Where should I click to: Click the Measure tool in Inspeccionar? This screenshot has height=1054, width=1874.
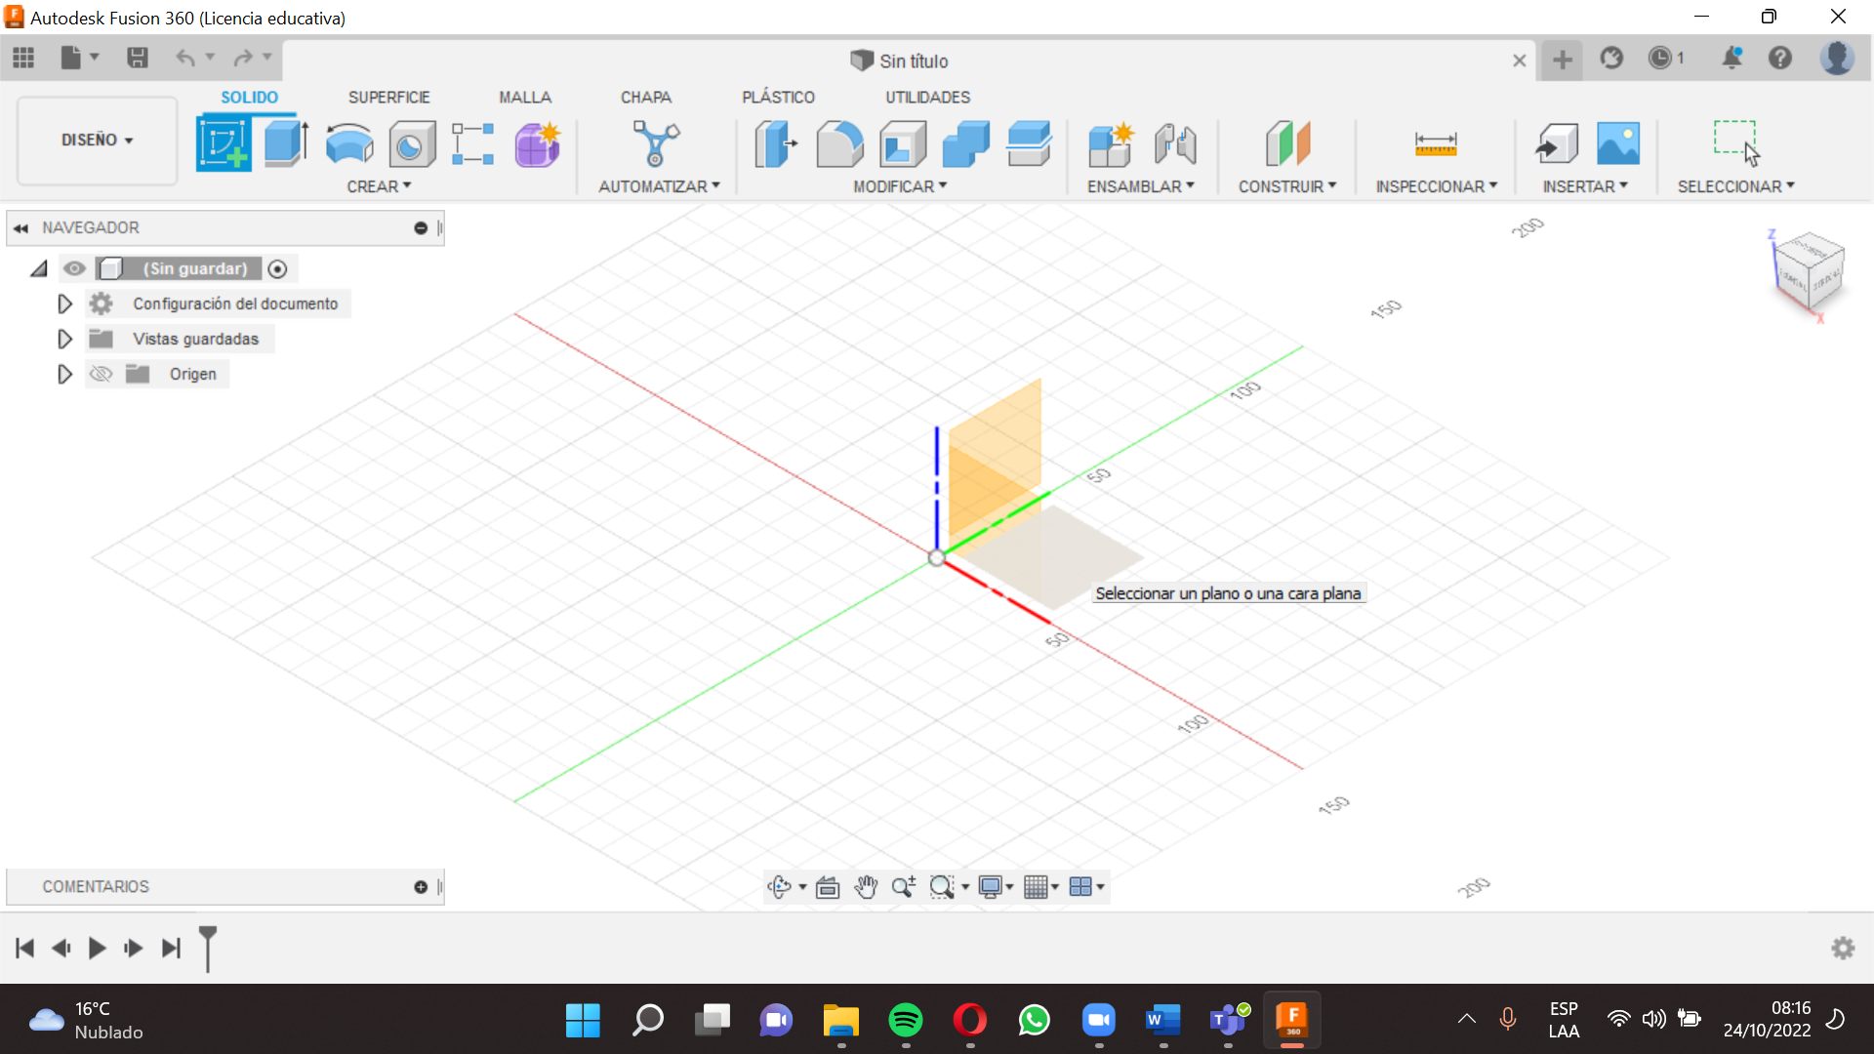pyautogui.click(x=1435, y=144)
